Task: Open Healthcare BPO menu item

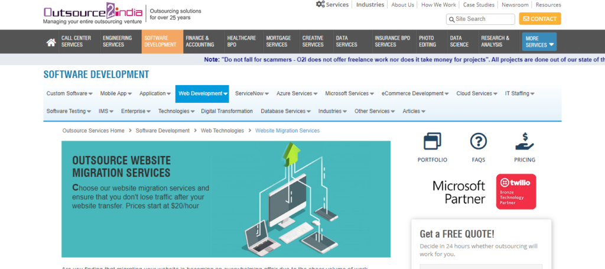Action: (x=241, y=41)
